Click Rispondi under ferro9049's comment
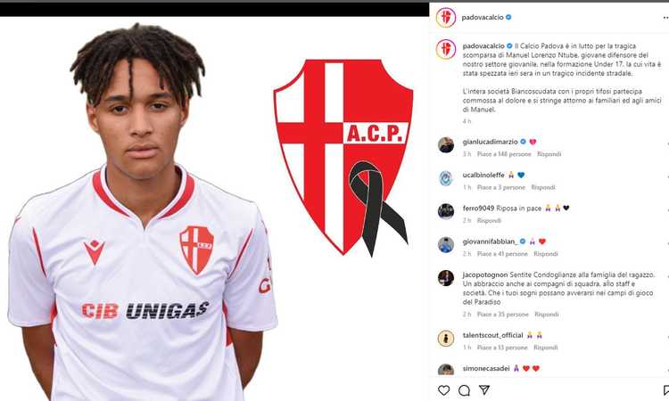 (489, 220)
